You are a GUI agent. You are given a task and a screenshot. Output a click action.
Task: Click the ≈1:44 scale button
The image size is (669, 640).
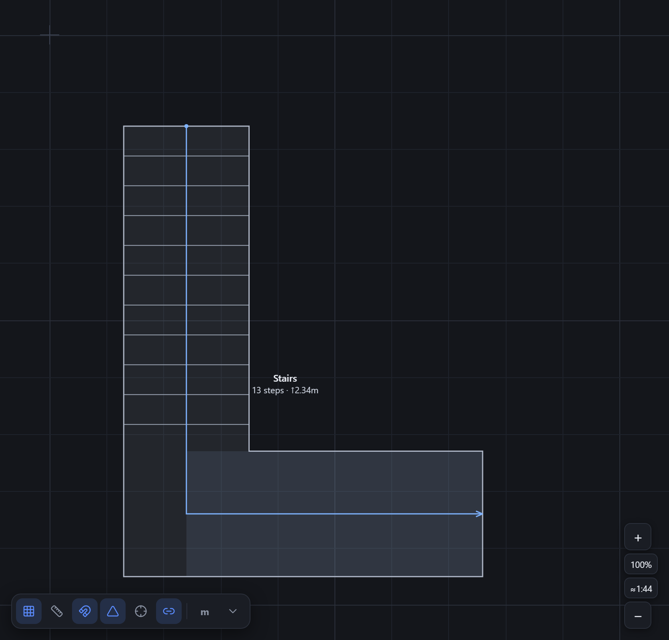641,588
